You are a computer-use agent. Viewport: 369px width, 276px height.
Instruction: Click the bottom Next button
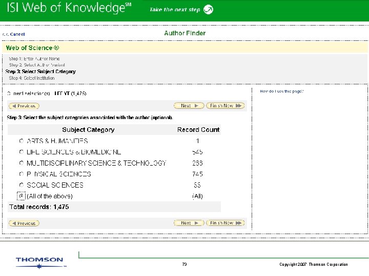pyautogui.click(x=189, y=223)
